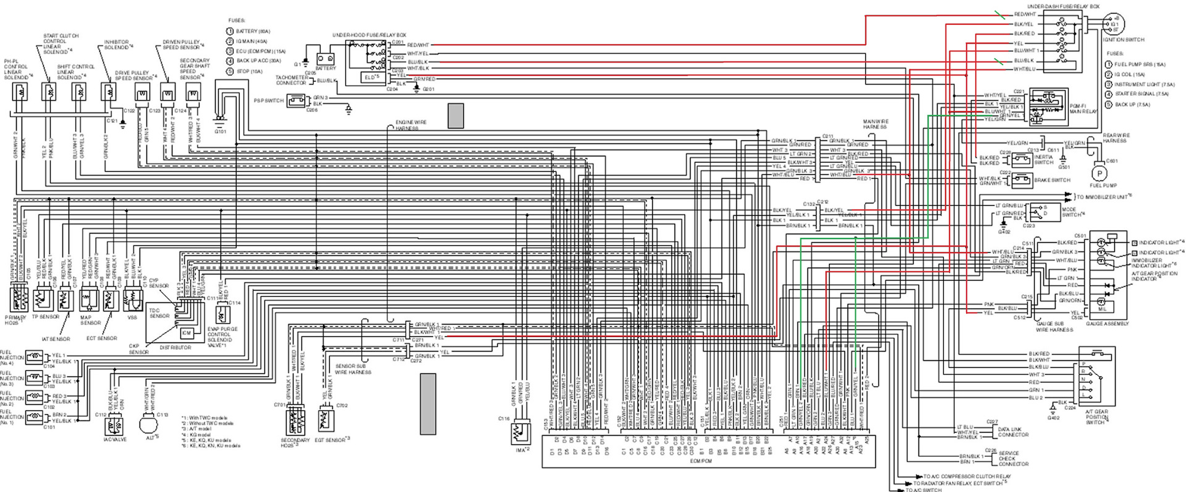Viewport: 1186px width, 492px height.
Task: Select the DISTRIBUTOR label
Action: pyautogui.click(x=175, y=348)
